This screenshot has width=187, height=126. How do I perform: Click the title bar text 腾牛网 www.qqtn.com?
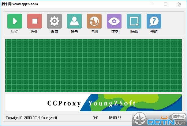pos(20,4)
